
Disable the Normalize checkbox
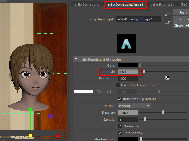[x=120, y=126]
